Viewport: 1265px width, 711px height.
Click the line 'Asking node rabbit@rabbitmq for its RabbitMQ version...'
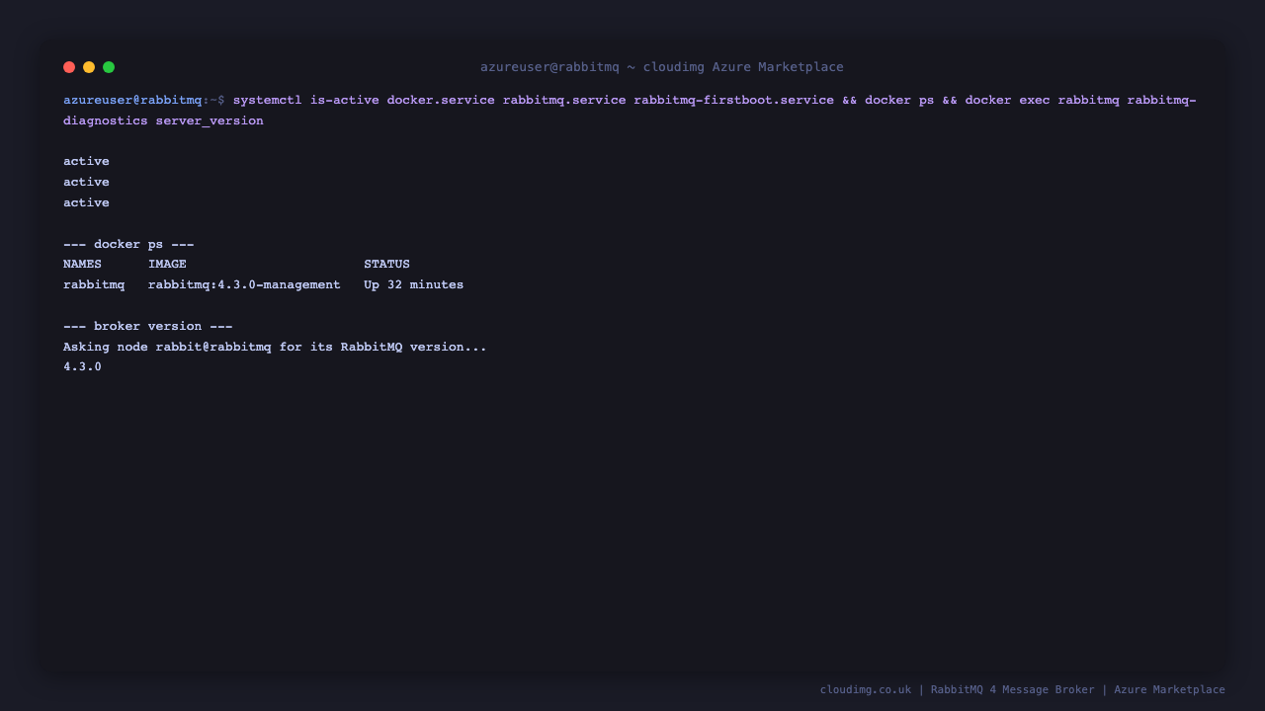click(275, 347)
